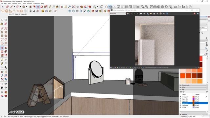Viewport: 210px width, 118px height.
Task: Expand the Styles panel
Action: point(194,87)
